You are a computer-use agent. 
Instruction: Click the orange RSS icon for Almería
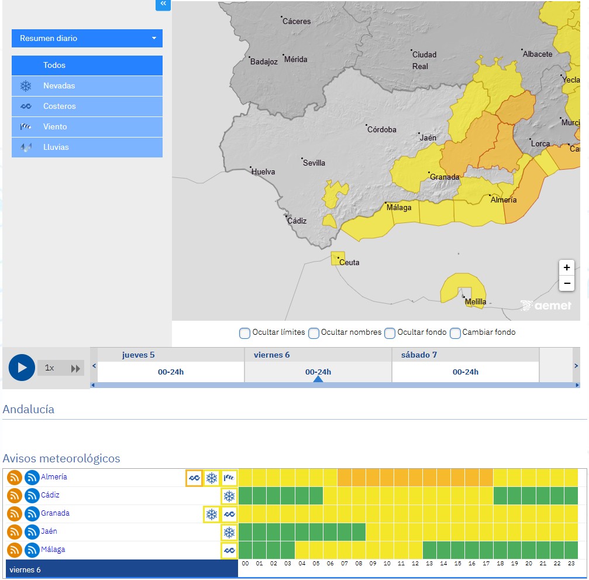tap(15, 478)
